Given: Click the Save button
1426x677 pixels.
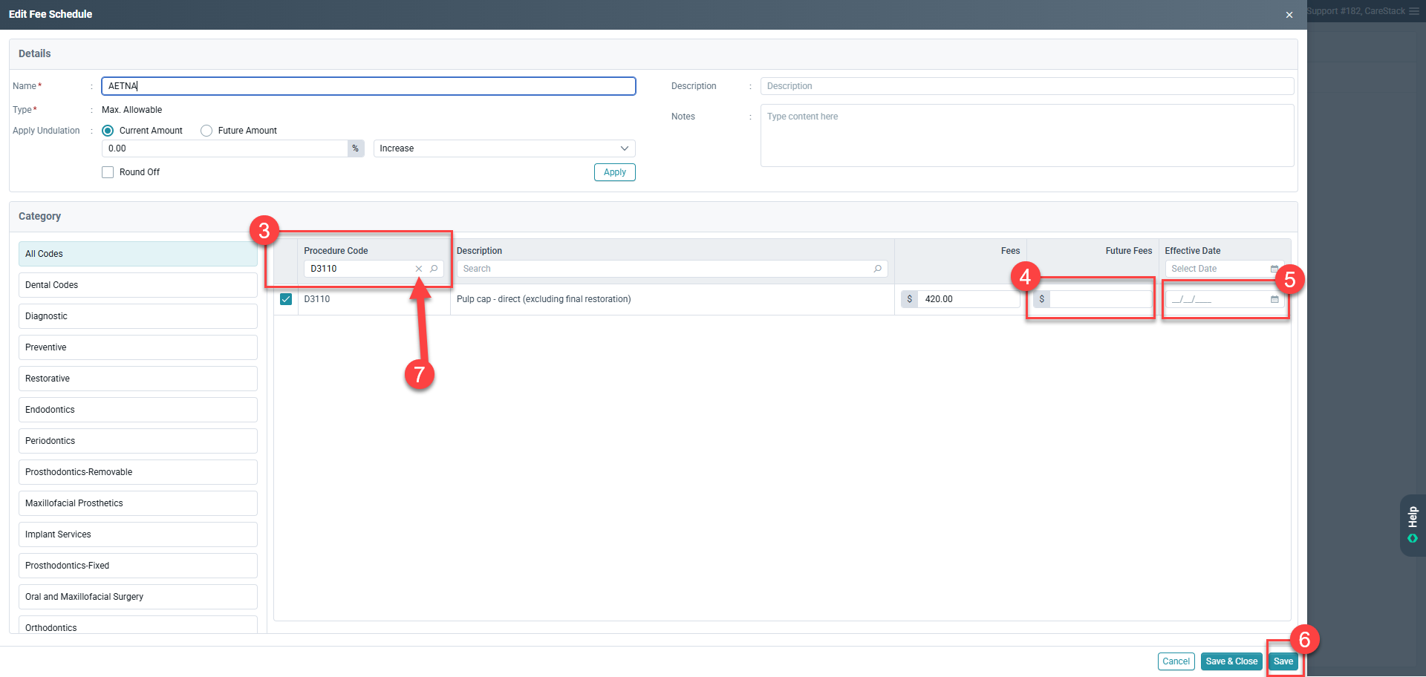Looking at the screenshot, I should [x=1283, y=661].
